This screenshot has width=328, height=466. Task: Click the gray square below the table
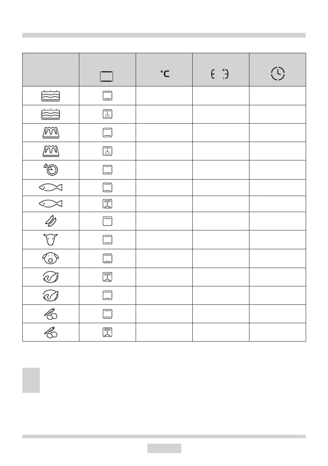31,380
